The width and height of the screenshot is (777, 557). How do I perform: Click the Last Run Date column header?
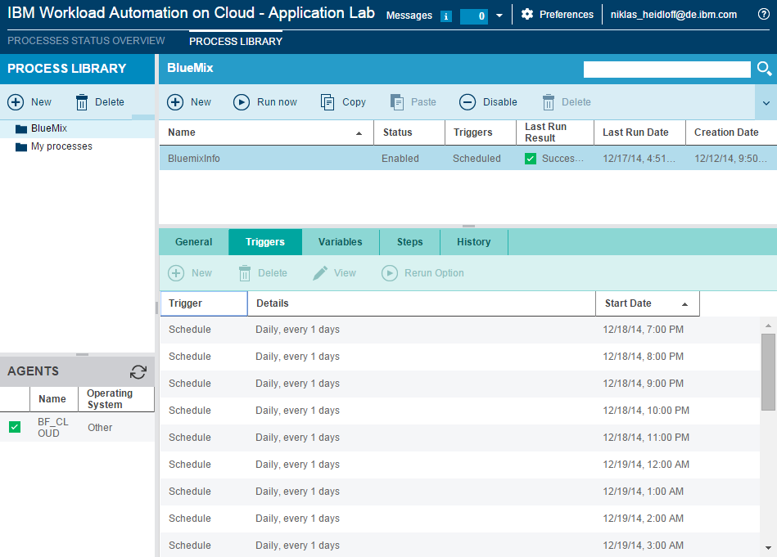tap(639, 133)
